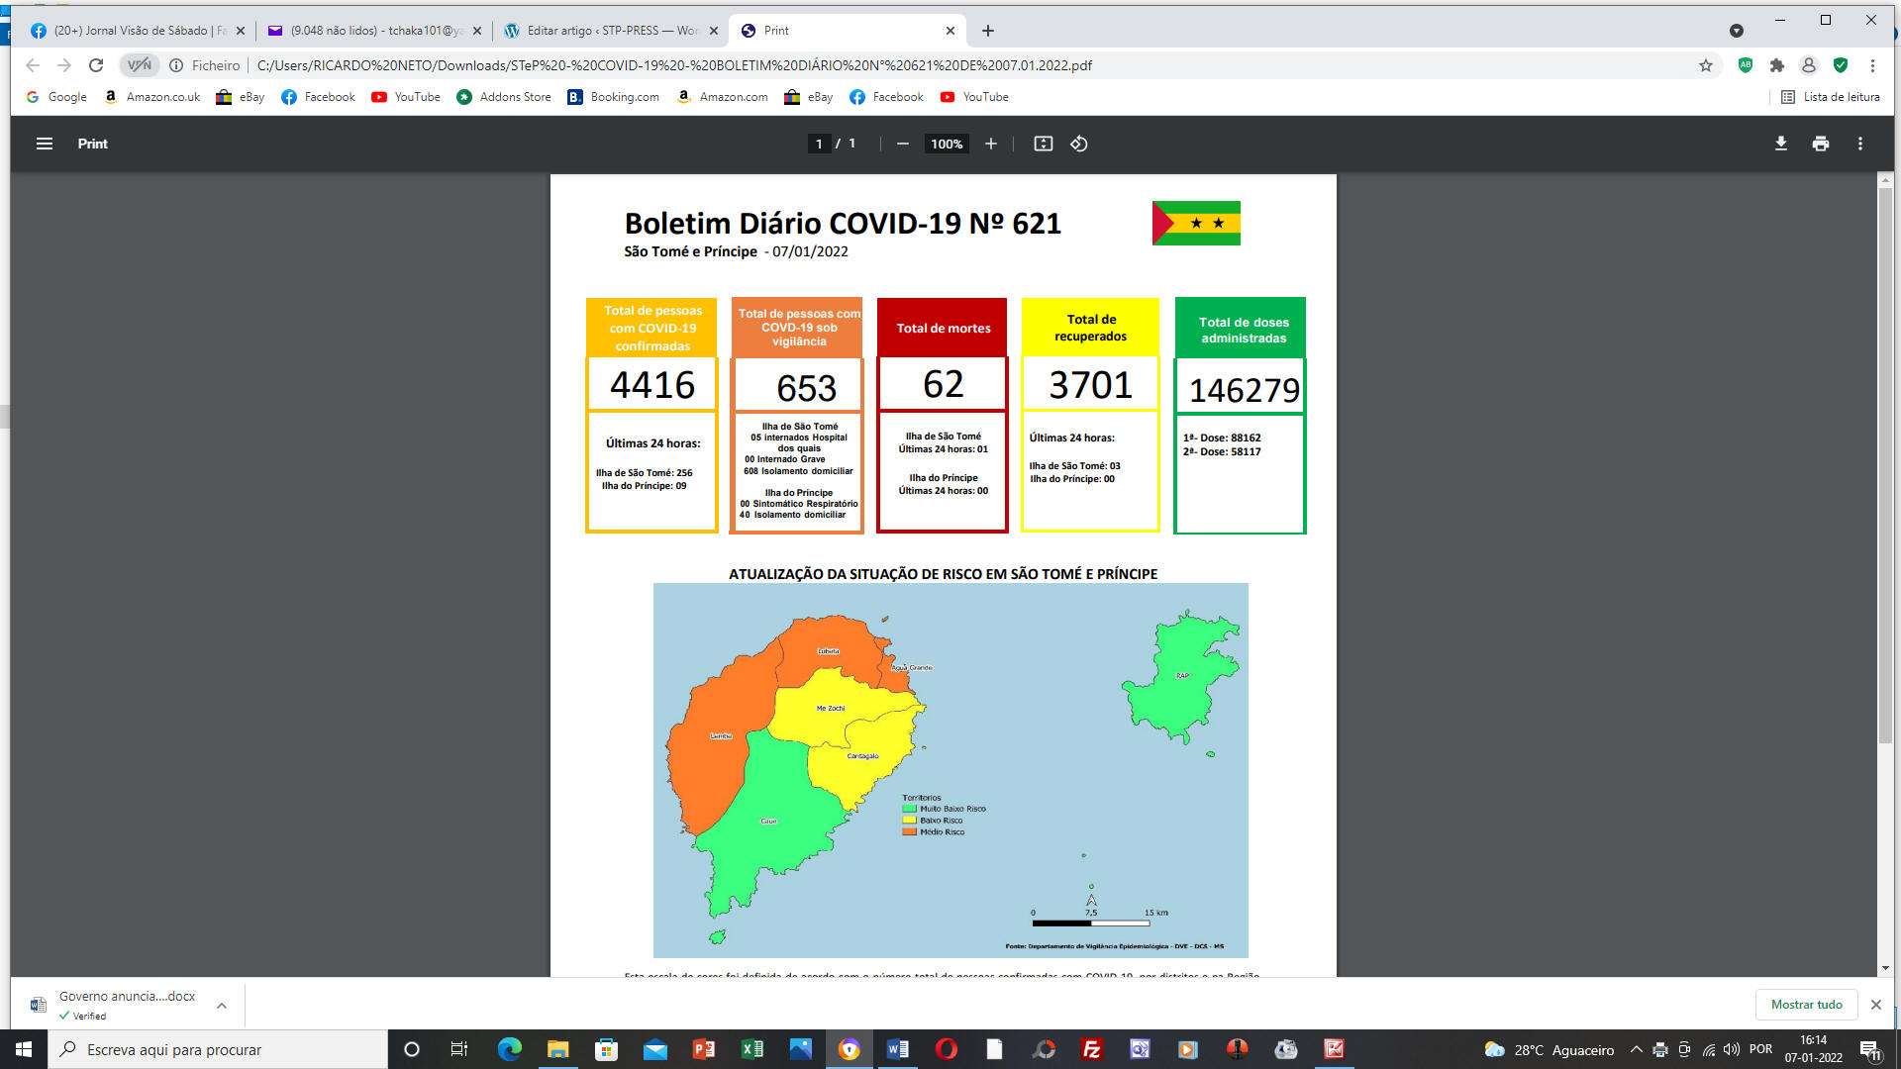Open the notification center icon
Viewport: 1901px width, 1069px height.
pyautogui.click(x=1869, y=1049)
